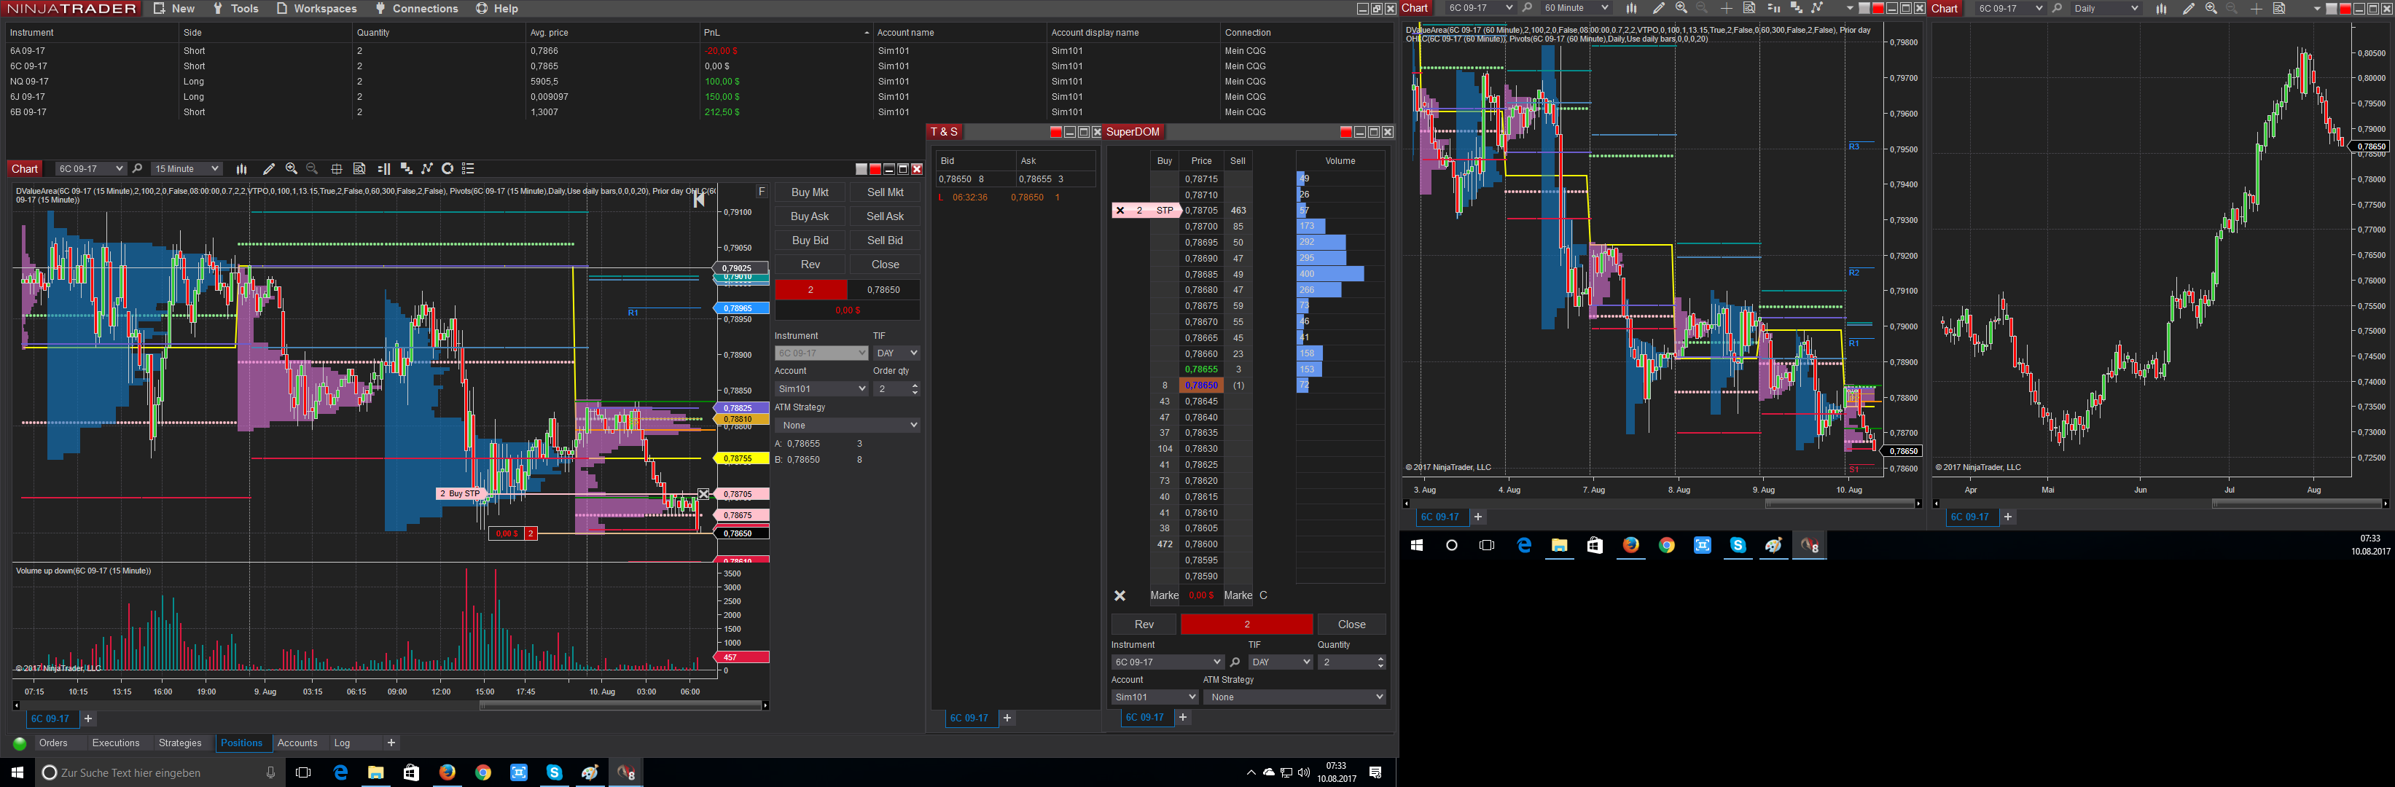This screenshot has height=787, width=2395.
Task: Open Data Box in 60 Minute chart
Action: pyautogui.click(x=1749, y=8)
